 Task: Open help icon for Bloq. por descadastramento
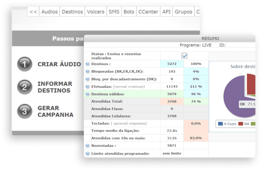pyautogui.click(x=87, y=79)
